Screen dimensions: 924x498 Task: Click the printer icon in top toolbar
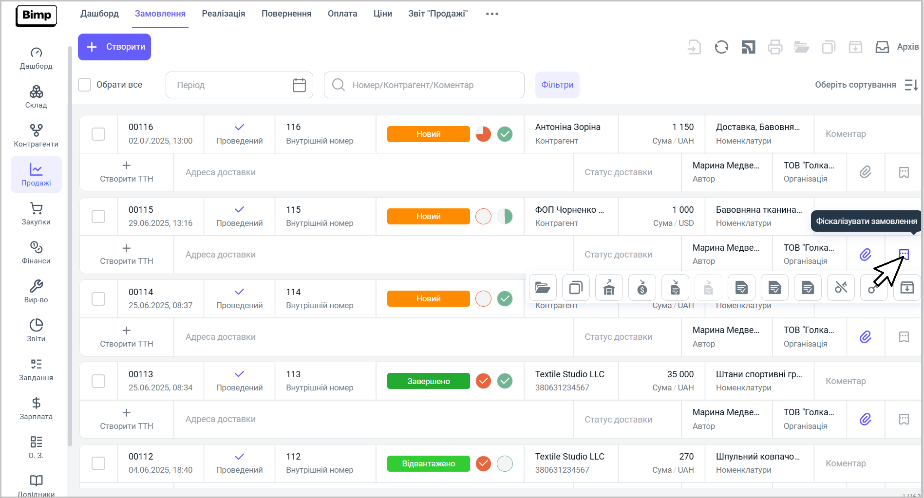(x=775, y=47)
